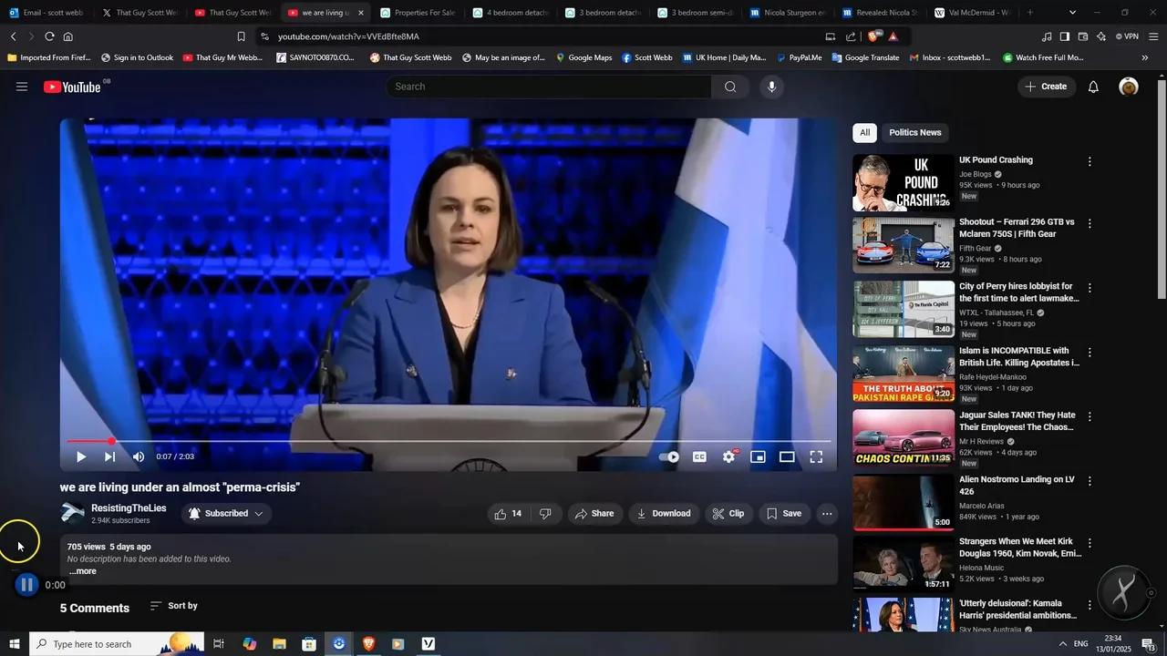Open the Sort by comments dropdown
Screen dimensions: 1167x656
point(173,606)
